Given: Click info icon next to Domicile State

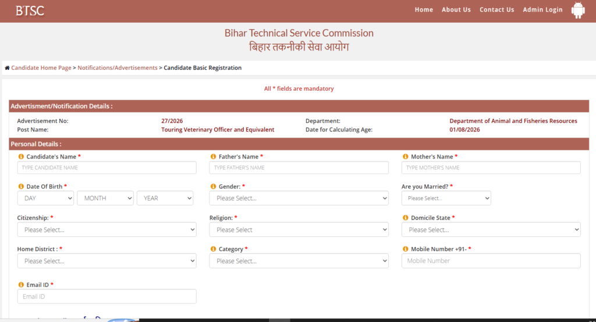Looking at the screenshot, I should tap(406, 217).
